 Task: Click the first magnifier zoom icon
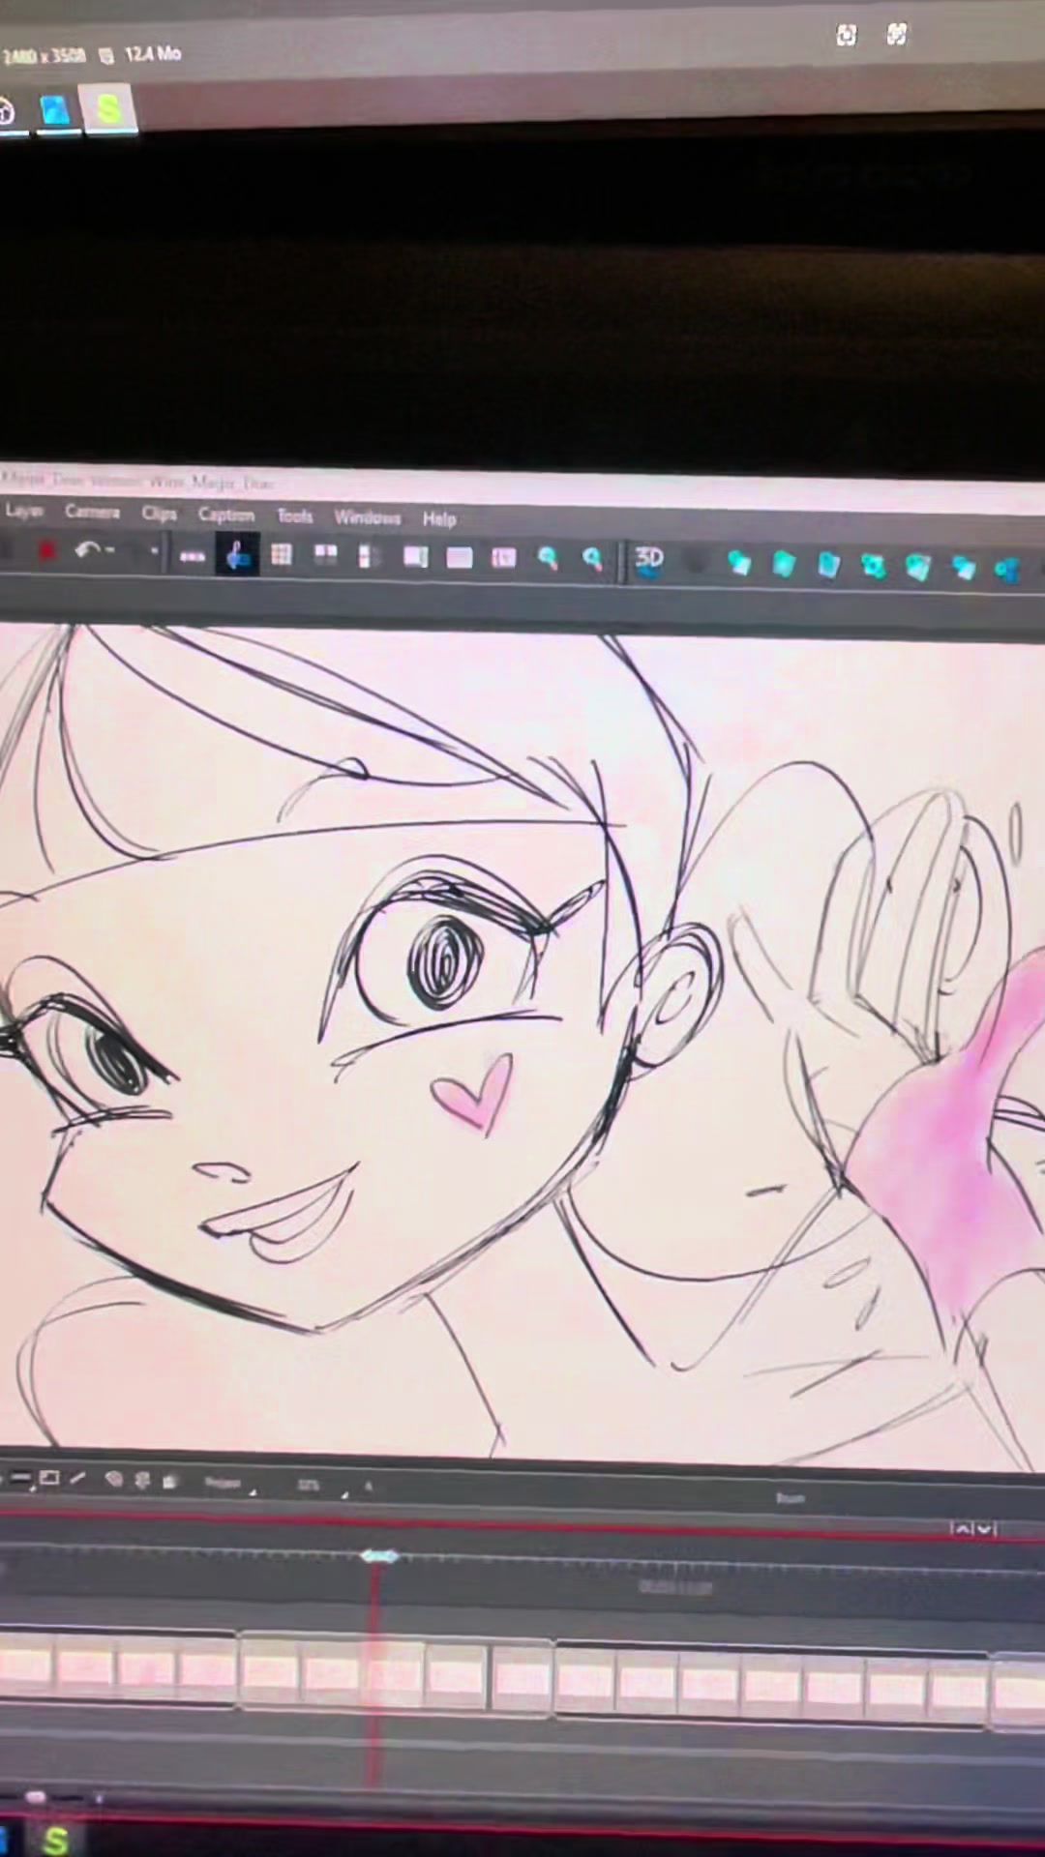click(x=548, y=558)
